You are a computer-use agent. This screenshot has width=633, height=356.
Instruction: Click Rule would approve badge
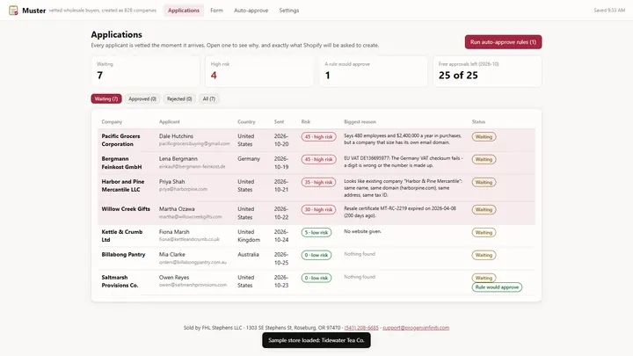(x=497, y=287)
